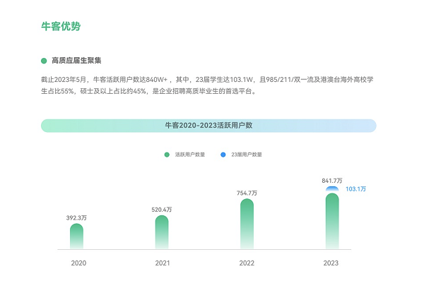The width and height of the screenshot is (424, 288).
Task: Select the 2020 green bar
Action: tap(76, 236)
